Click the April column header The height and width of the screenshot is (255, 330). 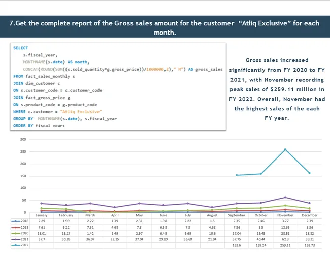[115, 215]
